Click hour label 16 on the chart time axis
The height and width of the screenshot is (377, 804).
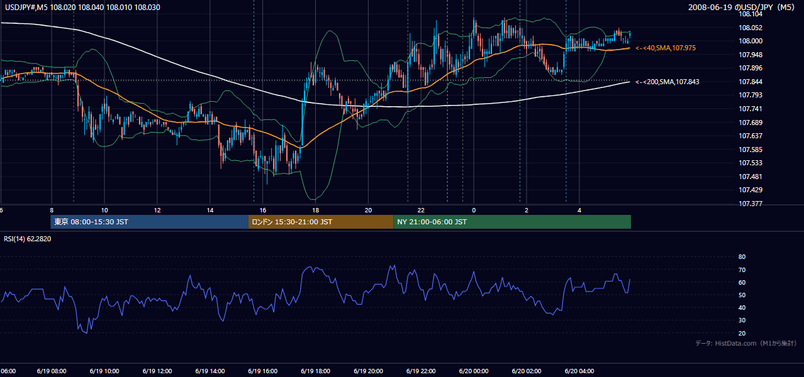263,210
